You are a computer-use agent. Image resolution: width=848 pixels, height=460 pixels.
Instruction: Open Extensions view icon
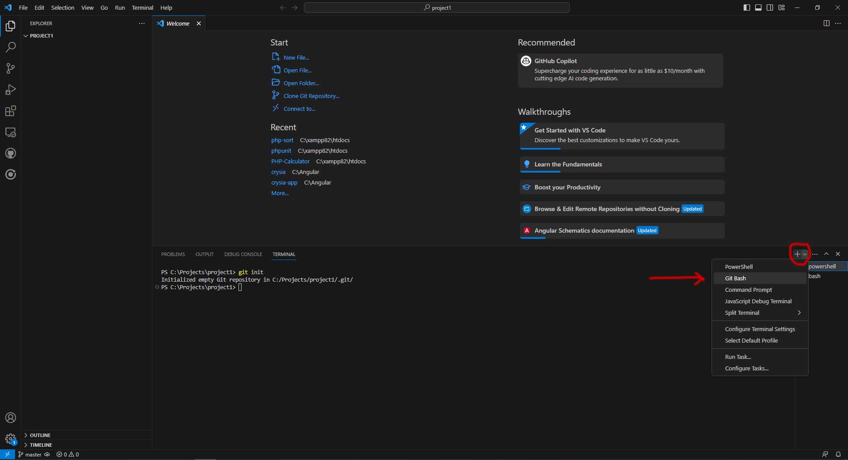coord(11,111)
